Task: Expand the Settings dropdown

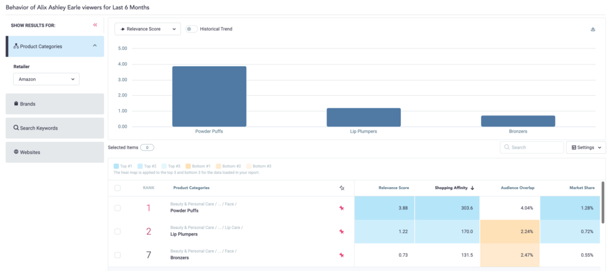Action: (585, 147)
